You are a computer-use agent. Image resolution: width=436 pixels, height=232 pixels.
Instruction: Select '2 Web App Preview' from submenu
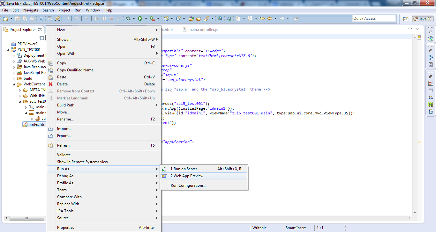[x=187, y=176]
